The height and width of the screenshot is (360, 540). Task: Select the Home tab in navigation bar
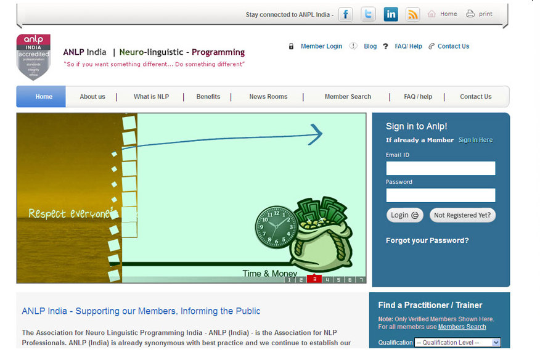pyautogui.click(x=41, y=96)
